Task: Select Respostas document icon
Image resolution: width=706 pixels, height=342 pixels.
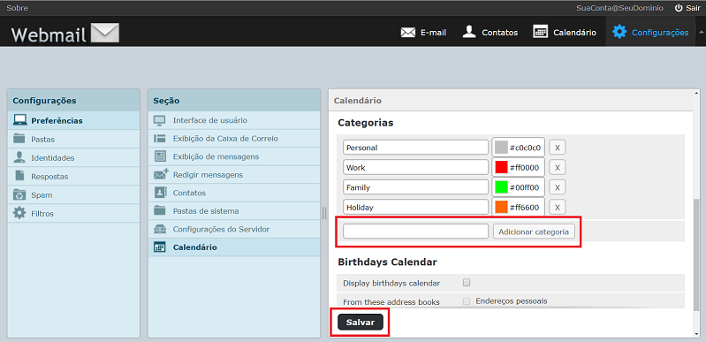Action: (x=19, y=176)
